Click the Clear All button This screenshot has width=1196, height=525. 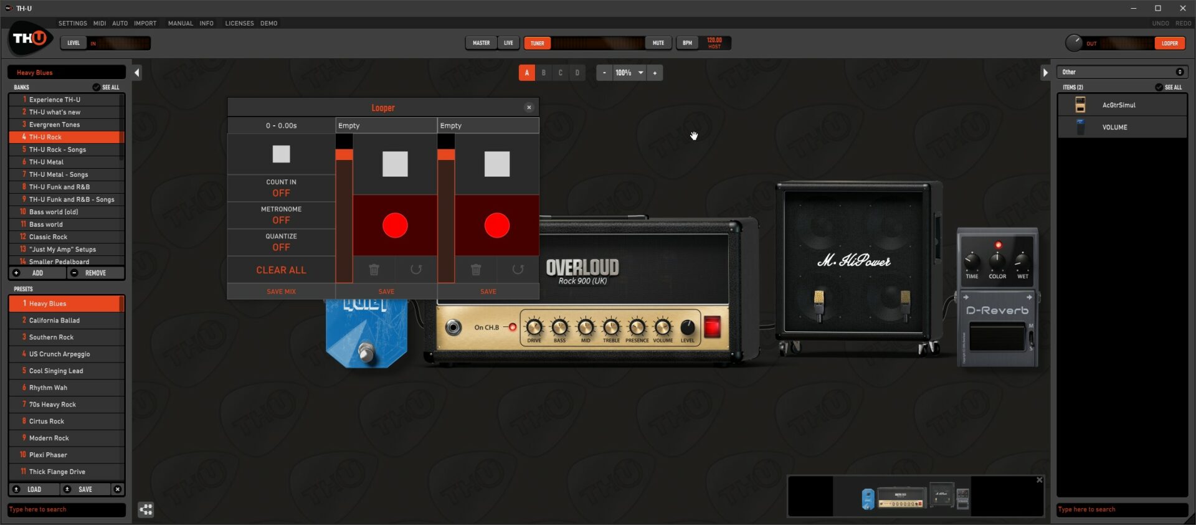[281, 270]
